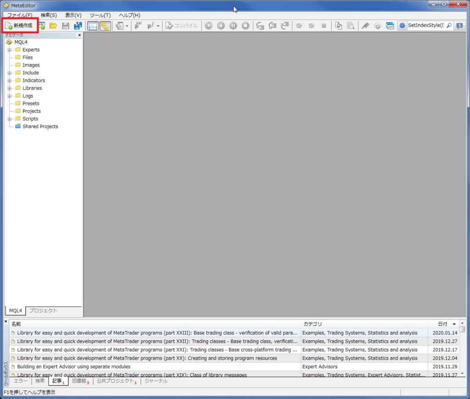Image resolution: width=470 pixels, height=399 pixels.
Task: Click the Step Out debug icon
Action: pos(285,26)
